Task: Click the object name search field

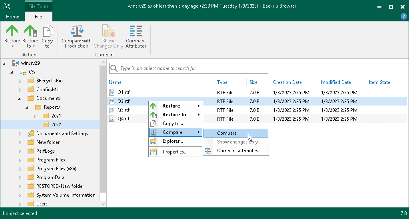Action: click(189, 68)
